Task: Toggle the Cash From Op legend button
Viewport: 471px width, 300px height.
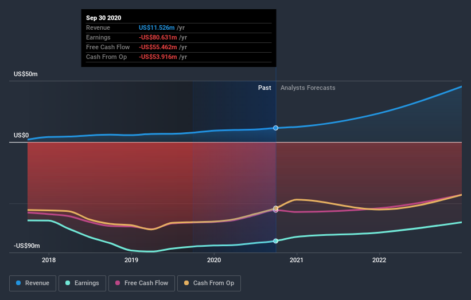Action: 209,283
